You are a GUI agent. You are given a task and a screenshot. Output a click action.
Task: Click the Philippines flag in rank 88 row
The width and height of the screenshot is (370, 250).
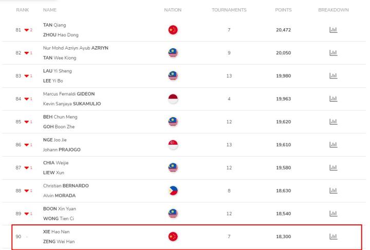pyautogui.click(x=173, y=190)
